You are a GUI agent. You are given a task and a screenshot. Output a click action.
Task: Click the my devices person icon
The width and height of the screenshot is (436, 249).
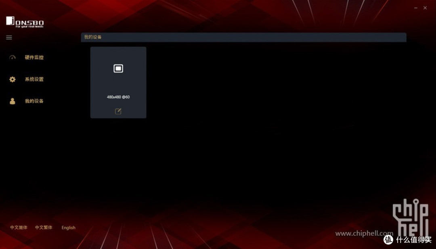click(x=13, y=101)
